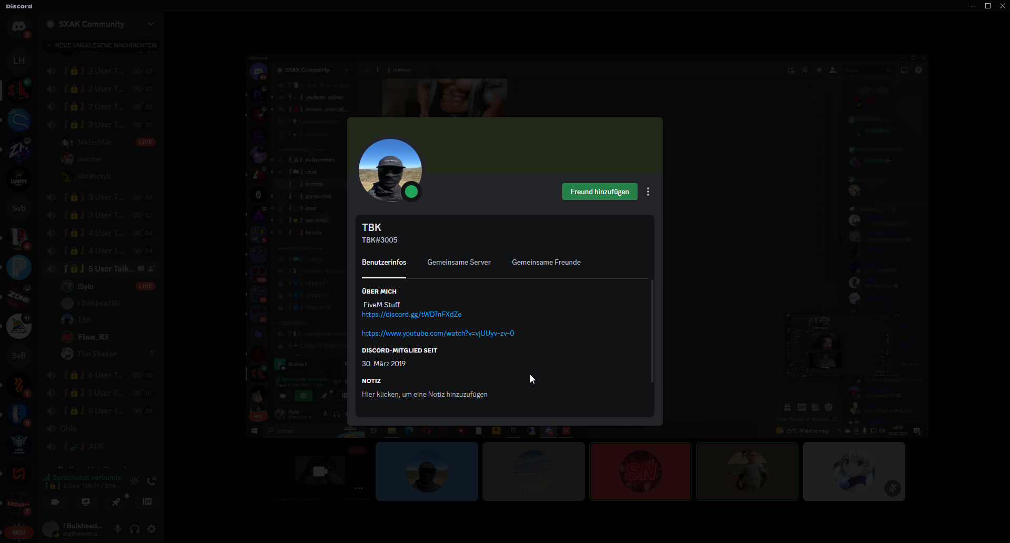
Task: Open user settings gear icon
Action: 151,529
